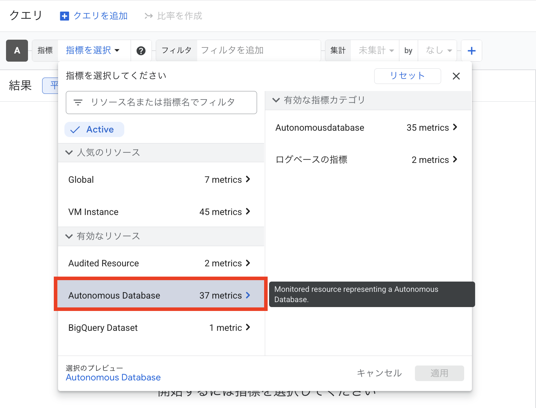Click the plus icon beside クエリを追加
Screen dimensions: 536x408
tap(64, 16)
